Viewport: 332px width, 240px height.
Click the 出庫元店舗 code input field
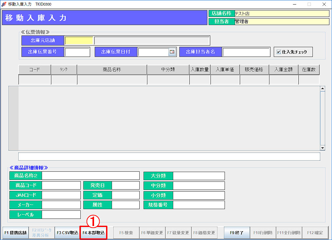(x=79, y=41)
